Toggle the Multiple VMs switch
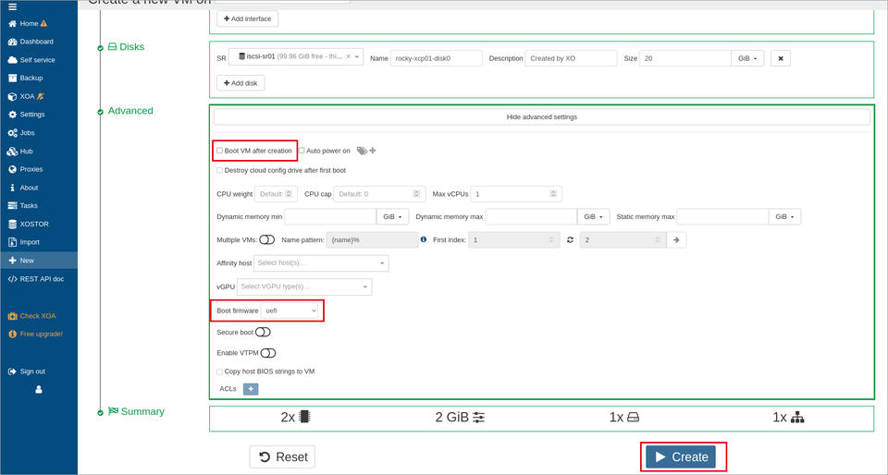Image resolution: width=888 pixels, height=475 pixels. coord(267,239)
